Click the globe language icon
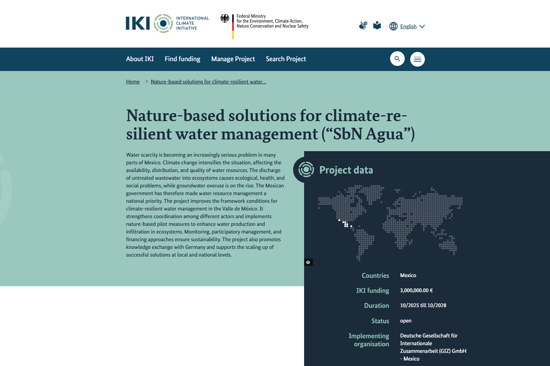550x366 pixels. coord(393,26)
